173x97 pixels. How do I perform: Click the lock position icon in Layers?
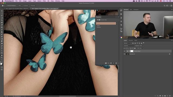tap(131, 48)
